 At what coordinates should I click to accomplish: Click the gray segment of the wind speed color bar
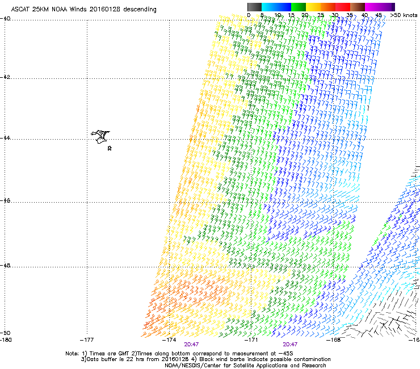[254, 7]
